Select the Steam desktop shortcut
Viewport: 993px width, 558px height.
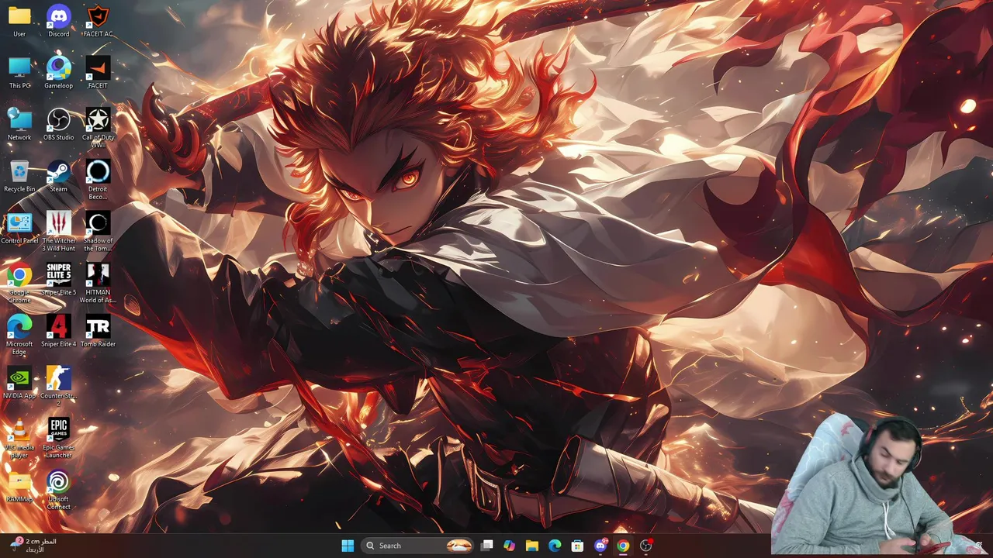point(59,176)
